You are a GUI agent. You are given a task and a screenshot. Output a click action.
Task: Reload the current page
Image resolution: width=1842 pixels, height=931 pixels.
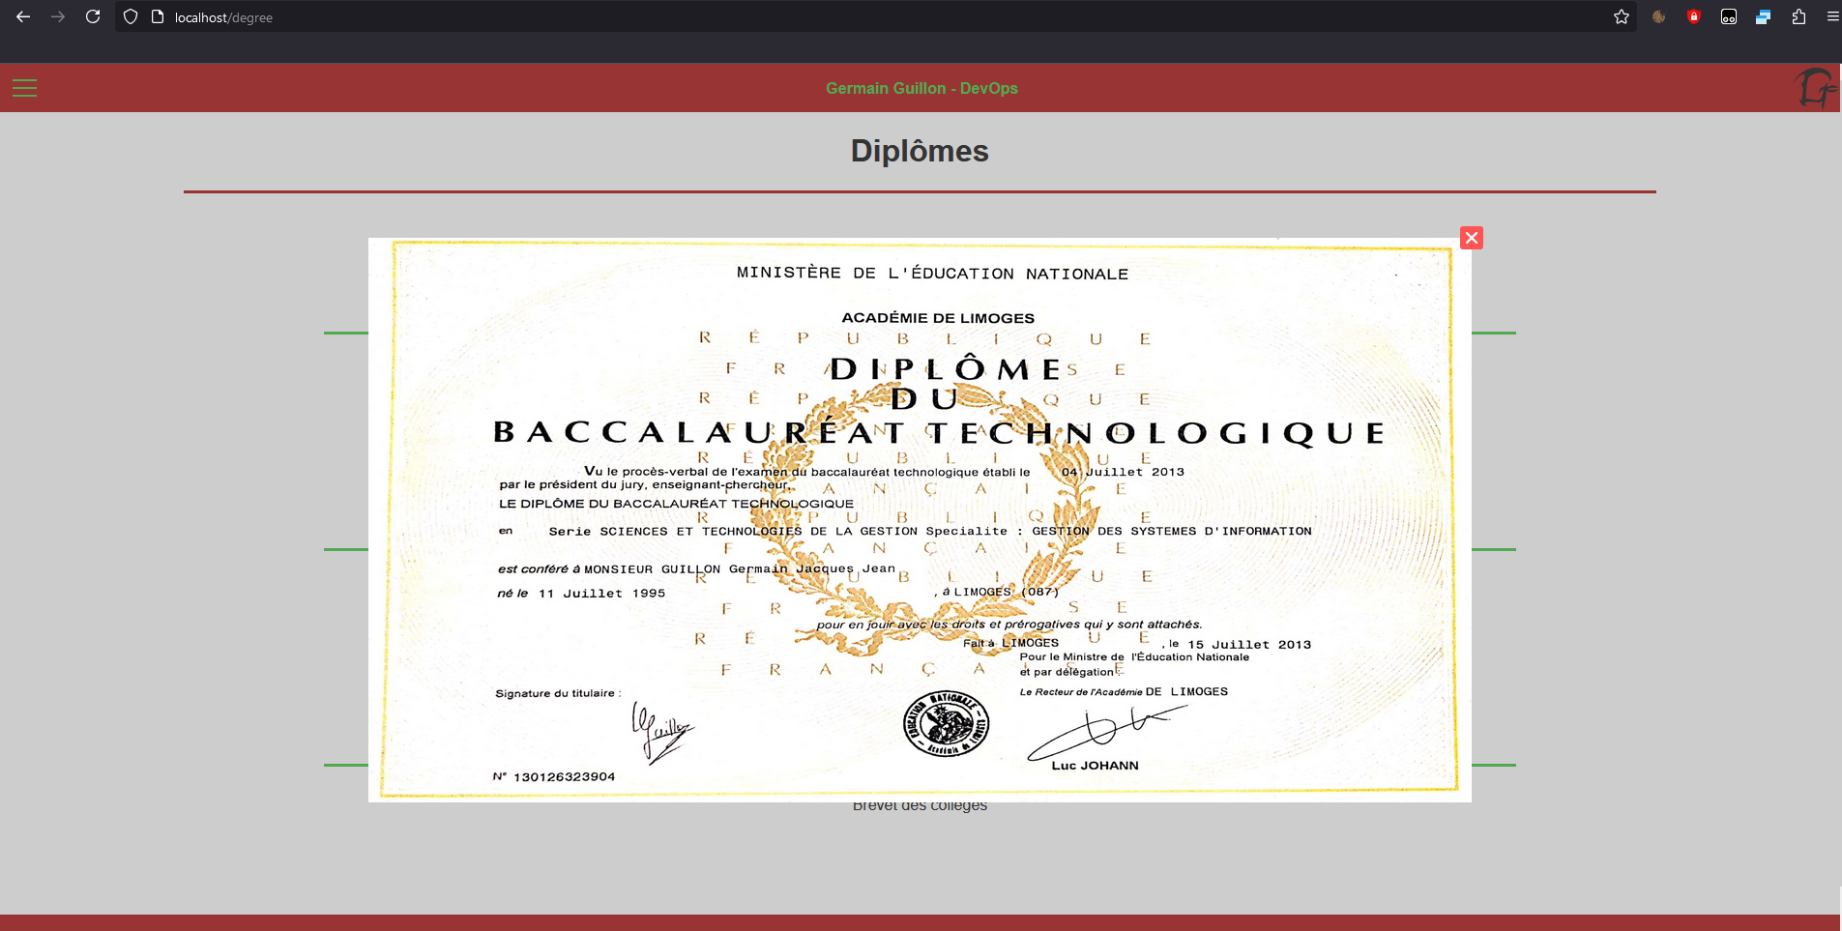[x=93, y=16]
